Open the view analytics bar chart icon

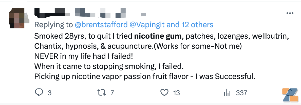click(228, 93)
